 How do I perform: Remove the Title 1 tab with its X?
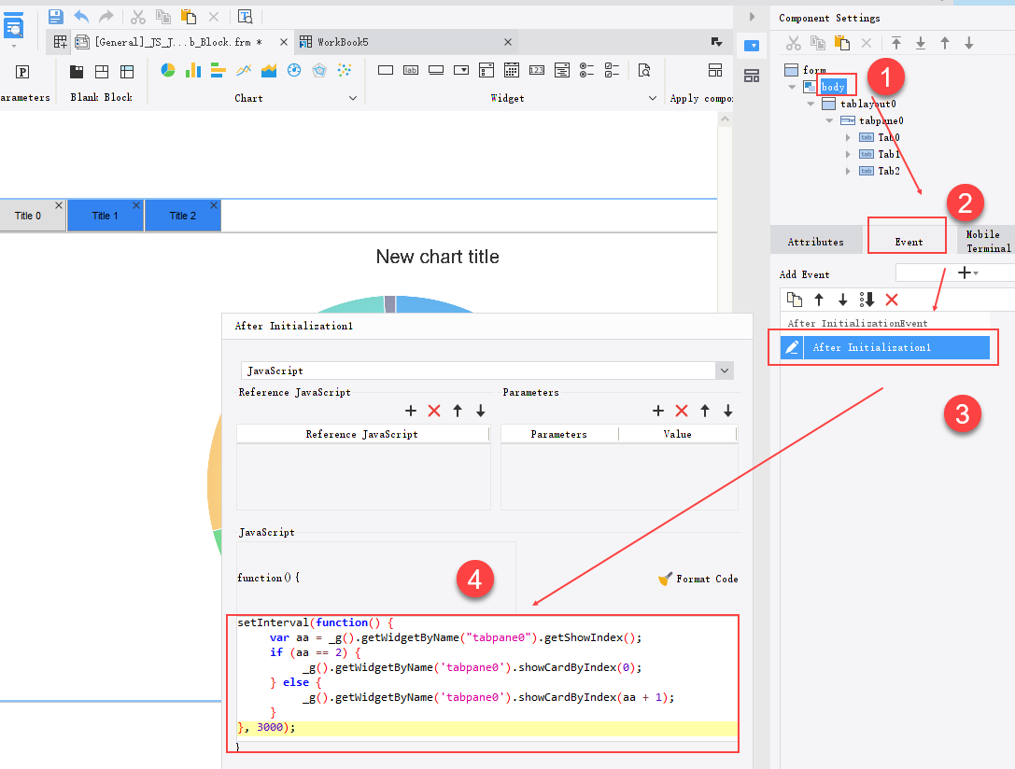[x=136, y=205]
